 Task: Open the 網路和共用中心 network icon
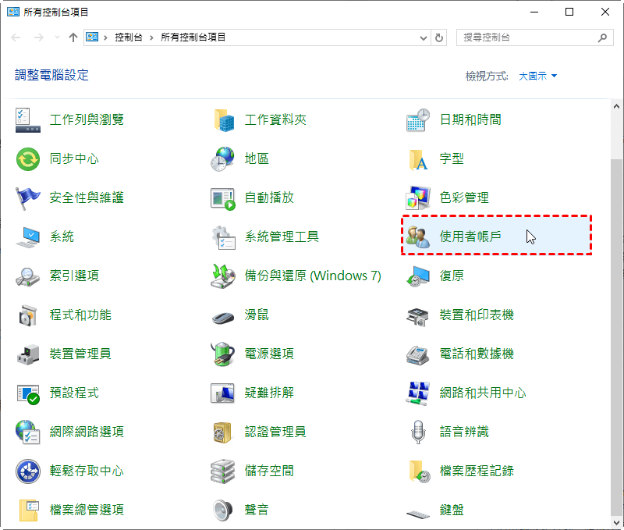click(418, 393)
